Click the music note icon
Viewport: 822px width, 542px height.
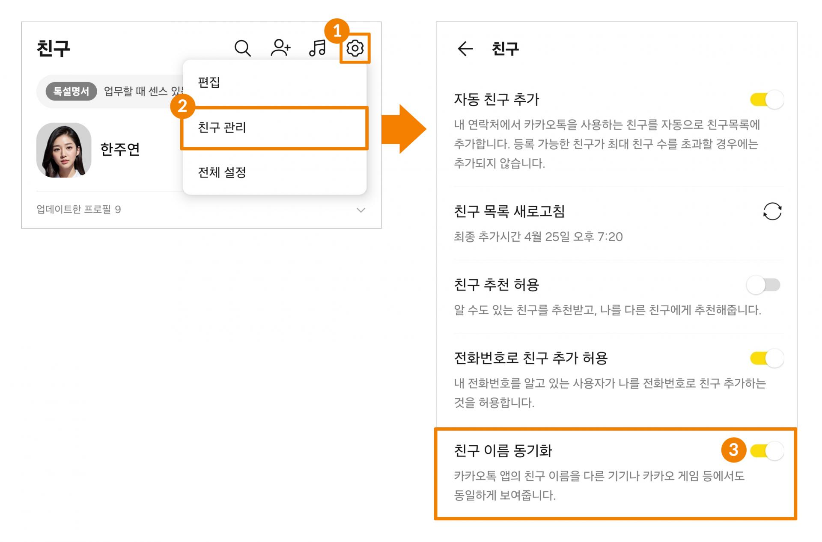(x=317, y=48)
